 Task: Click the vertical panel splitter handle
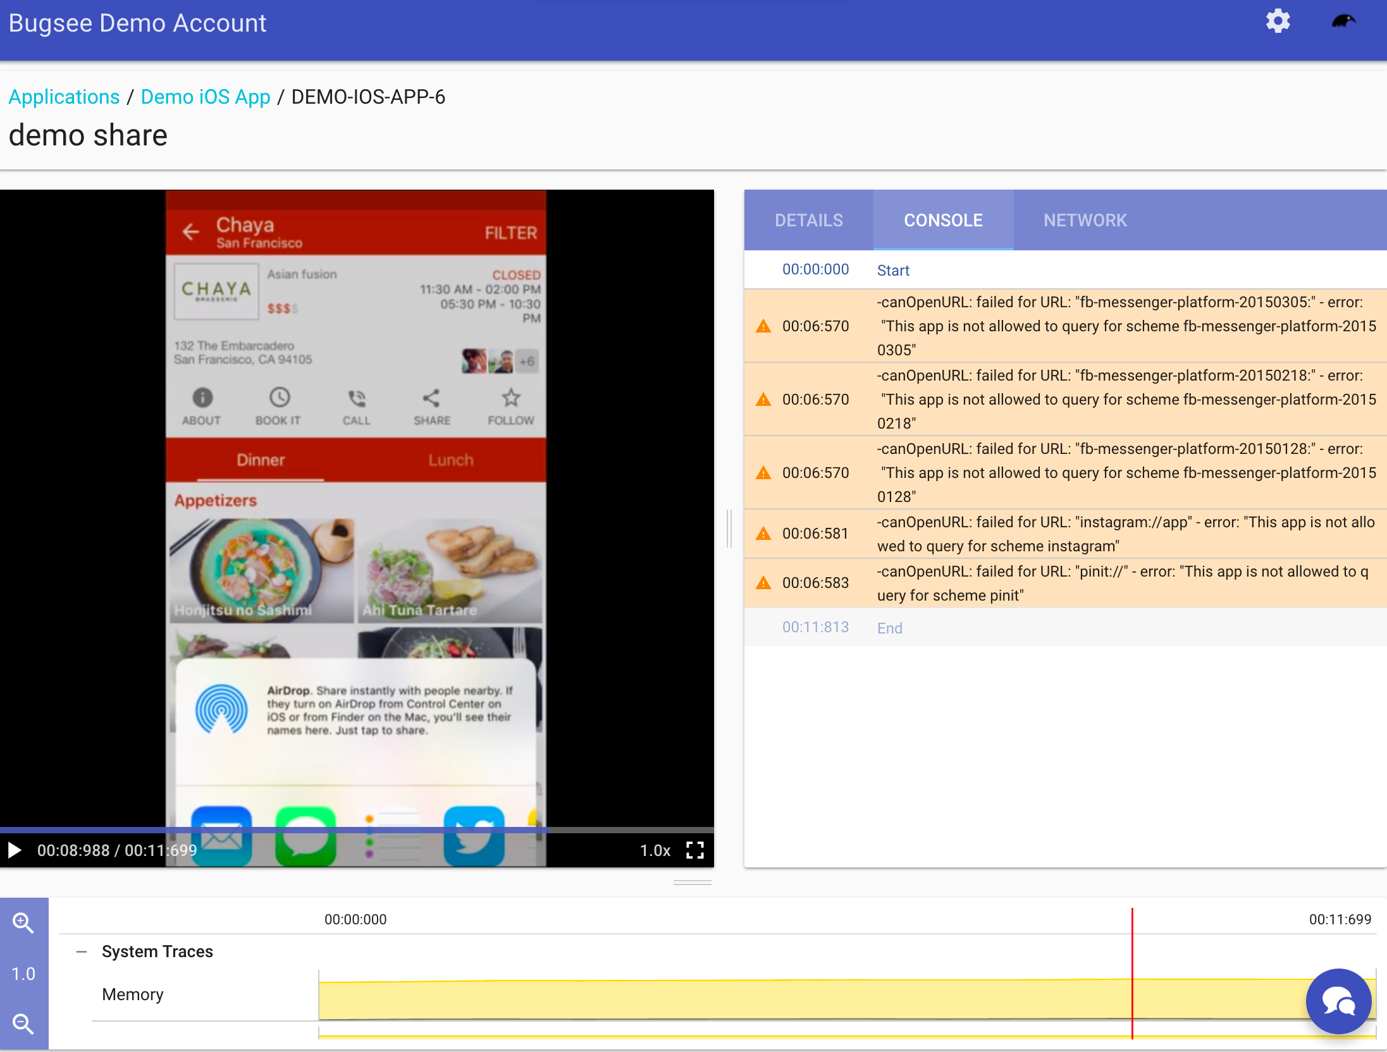pos(729,529)
